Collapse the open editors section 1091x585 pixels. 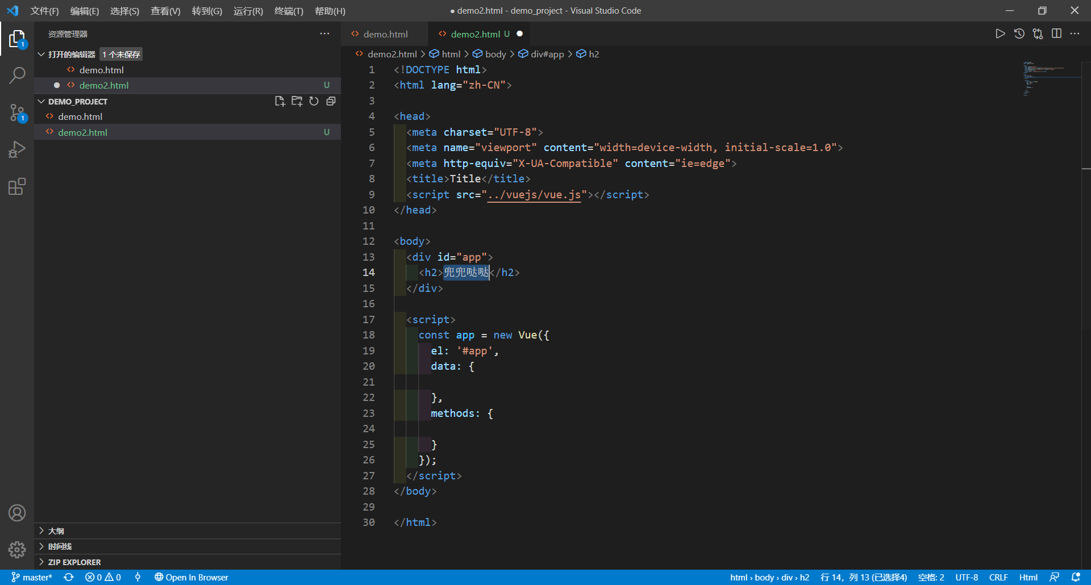coord(41,54)
